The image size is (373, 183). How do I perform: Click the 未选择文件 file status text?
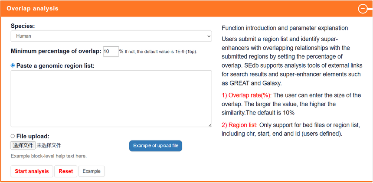(49, 145)
